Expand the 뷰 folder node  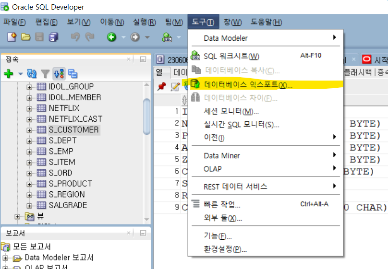[x=17, y=217]
